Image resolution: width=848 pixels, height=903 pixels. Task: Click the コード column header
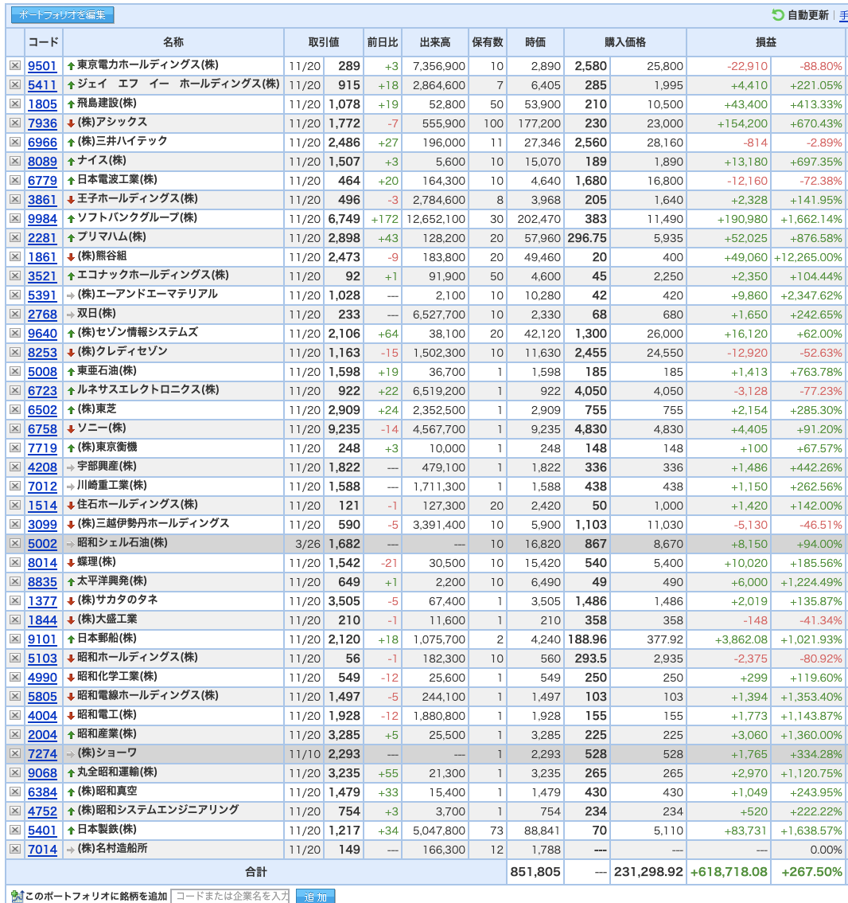tap(44, 42)
